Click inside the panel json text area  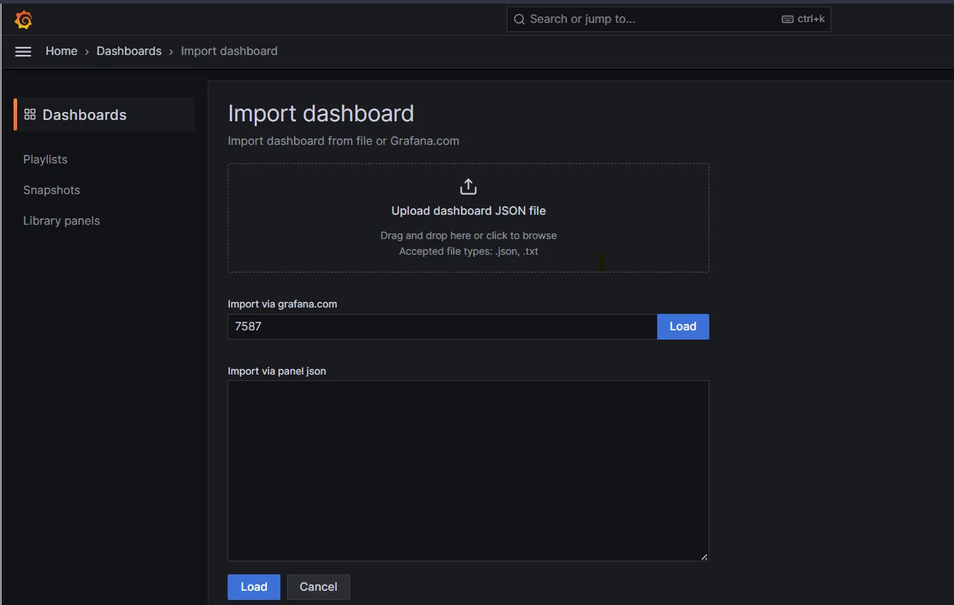click(x=468, y=471)
